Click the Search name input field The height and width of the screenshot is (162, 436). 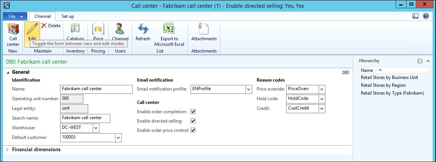coord(85,118)
